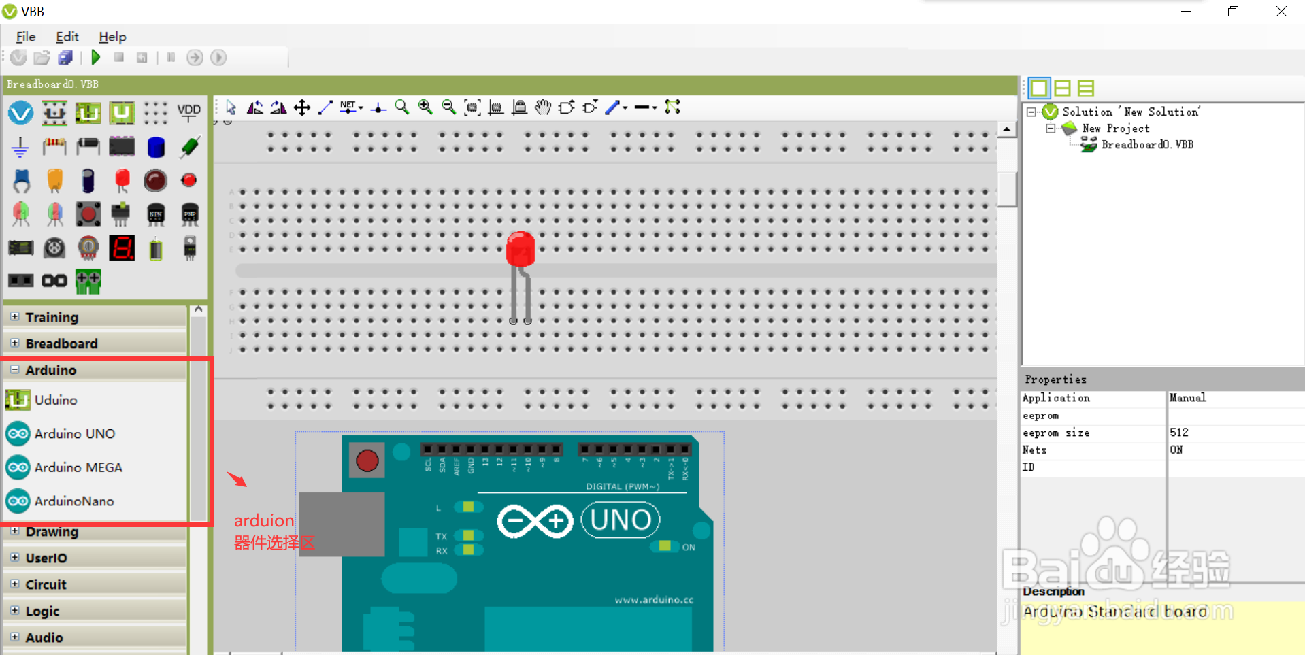
Task: Pick the resistor component
Action: click(x=54, y=146)
